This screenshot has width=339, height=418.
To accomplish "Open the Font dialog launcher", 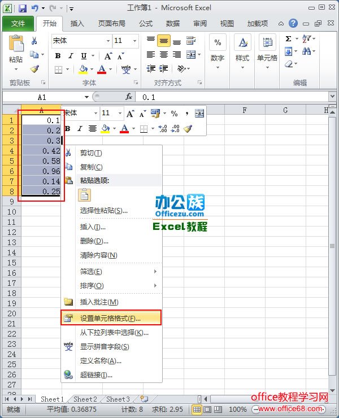I will [x=136, y=82].
